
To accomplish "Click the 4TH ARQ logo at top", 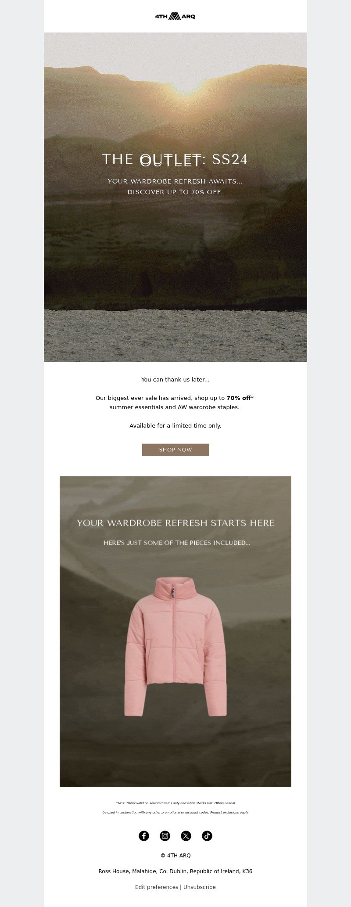I will 175,16.
